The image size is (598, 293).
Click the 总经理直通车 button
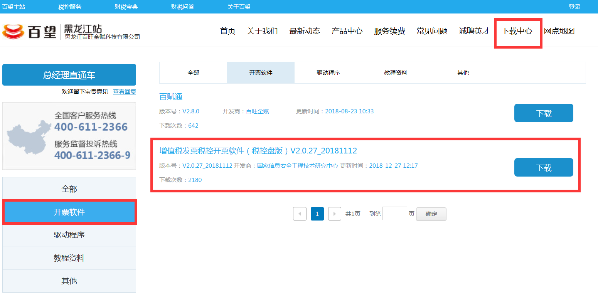69,75
